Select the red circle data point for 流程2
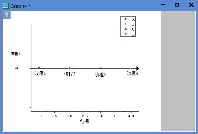Viewport: 198px width, 134px height. (70, 68)
